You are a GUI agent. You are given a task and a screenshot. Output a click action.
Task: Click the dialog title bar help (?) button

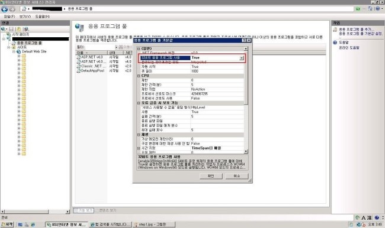pyautogui.click(x=244, y=40)
